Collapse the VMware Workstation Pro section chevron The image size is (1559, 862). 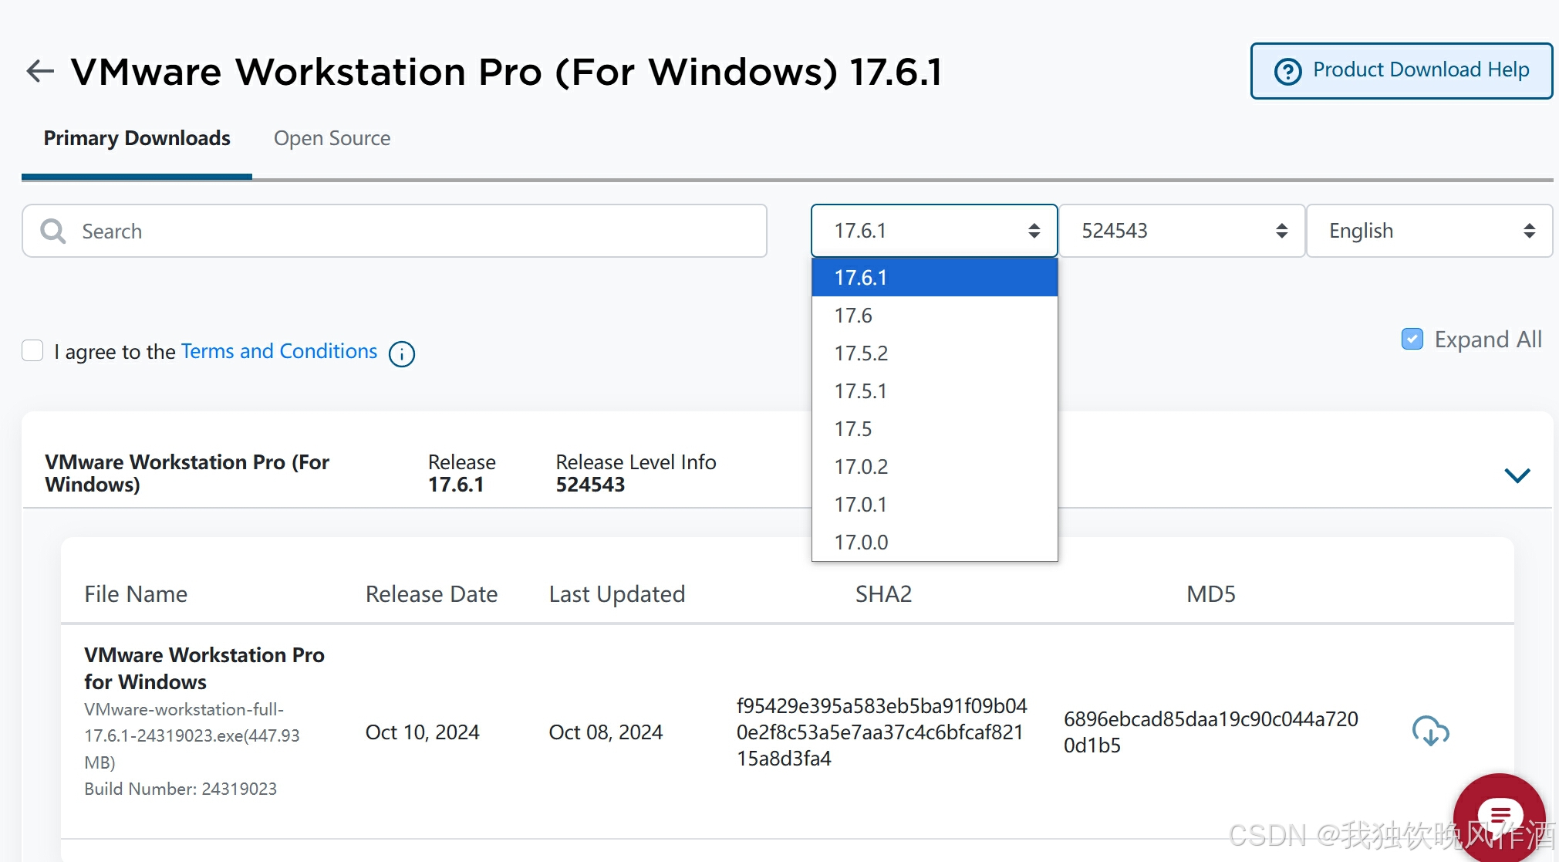[x=1517, y=475]
